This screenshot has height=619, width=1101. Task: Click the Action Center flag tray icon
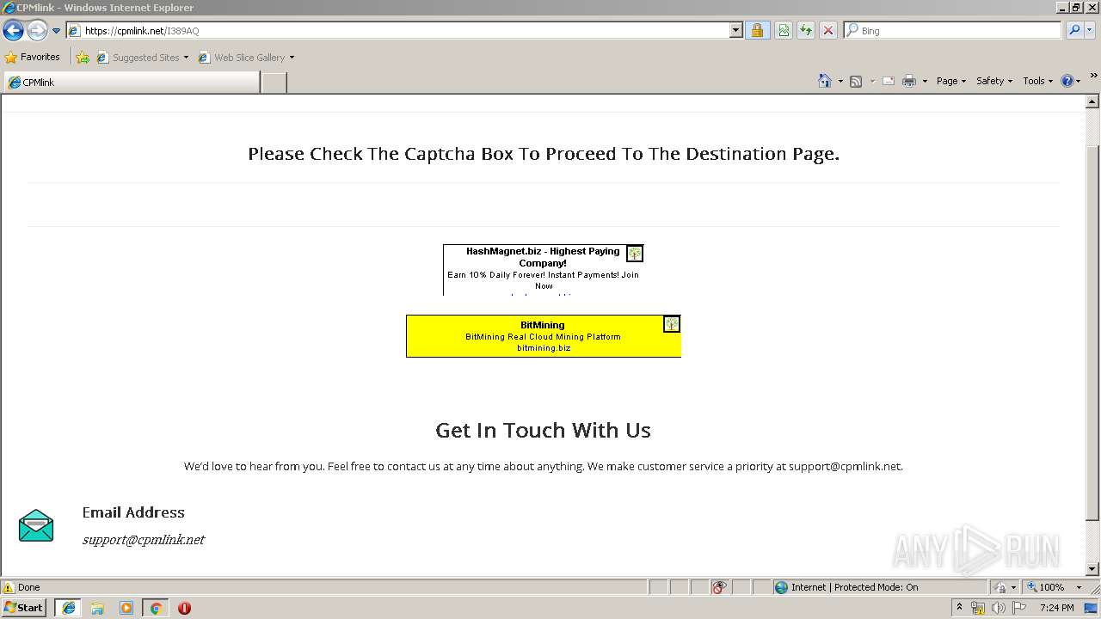pyautogui.click(x=1019, y=608)
